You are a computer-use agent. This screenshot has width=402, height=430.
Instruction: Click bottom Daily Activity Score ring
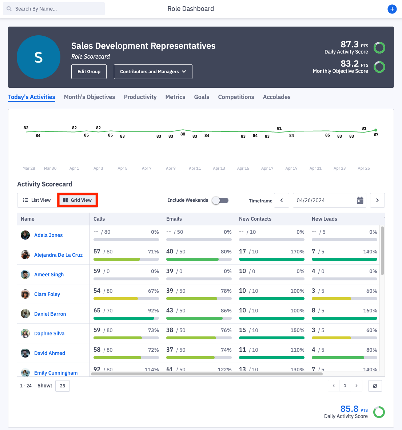(x=379, y=412)
